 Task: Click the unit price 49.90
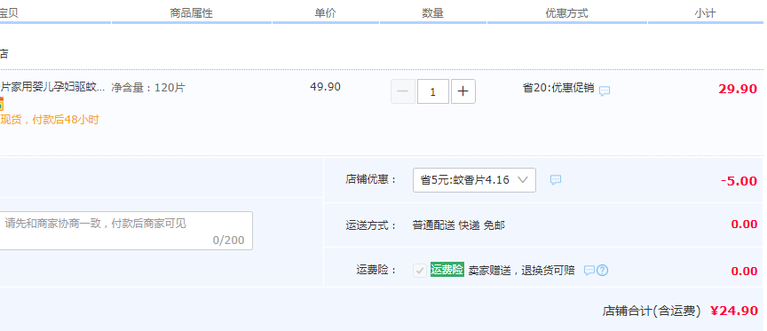click(325, 87)
